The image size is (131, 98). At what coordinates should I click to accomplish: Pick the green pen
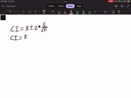click(59, 12)
